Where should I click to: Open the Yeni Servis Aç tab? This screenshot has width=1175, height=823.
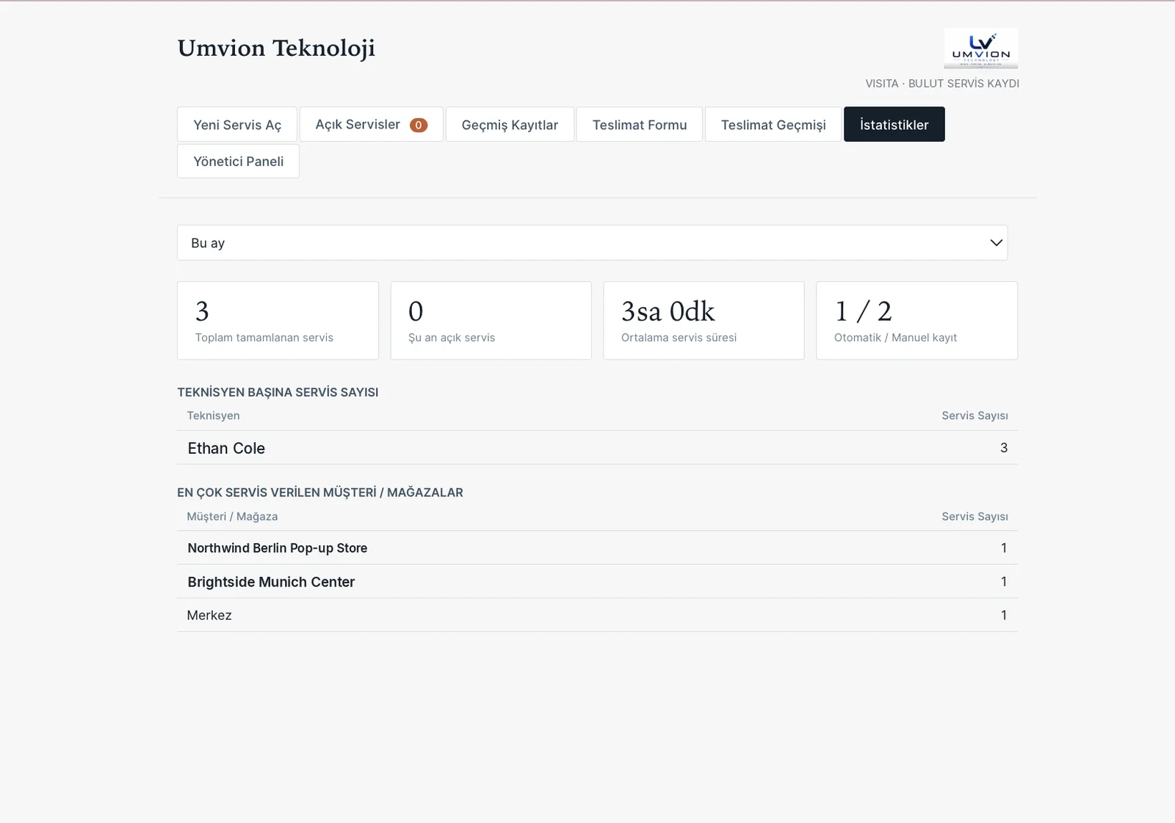pos(237,125)
